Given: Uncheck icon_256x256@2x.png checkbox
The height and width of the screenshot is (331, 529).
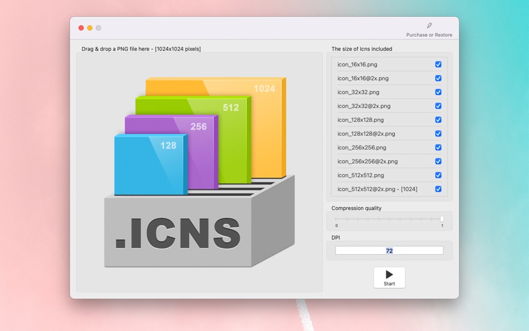Looking at the screenshot, I should point(438,161).
